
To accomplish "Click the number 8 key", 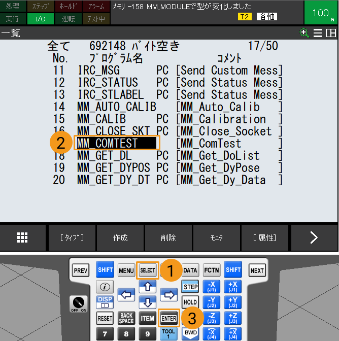I will (x=126, y=334).
